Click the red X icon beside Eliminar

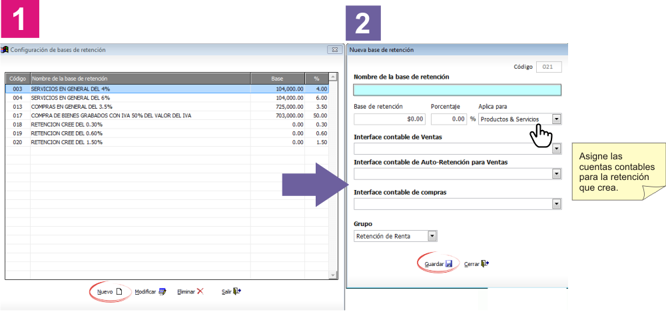[200, 291]
